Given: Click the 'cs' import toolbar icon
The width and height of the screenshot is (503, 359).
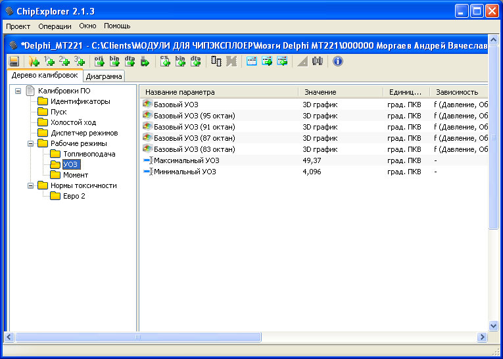Looking at the screenshot, I should coord(166,62).
